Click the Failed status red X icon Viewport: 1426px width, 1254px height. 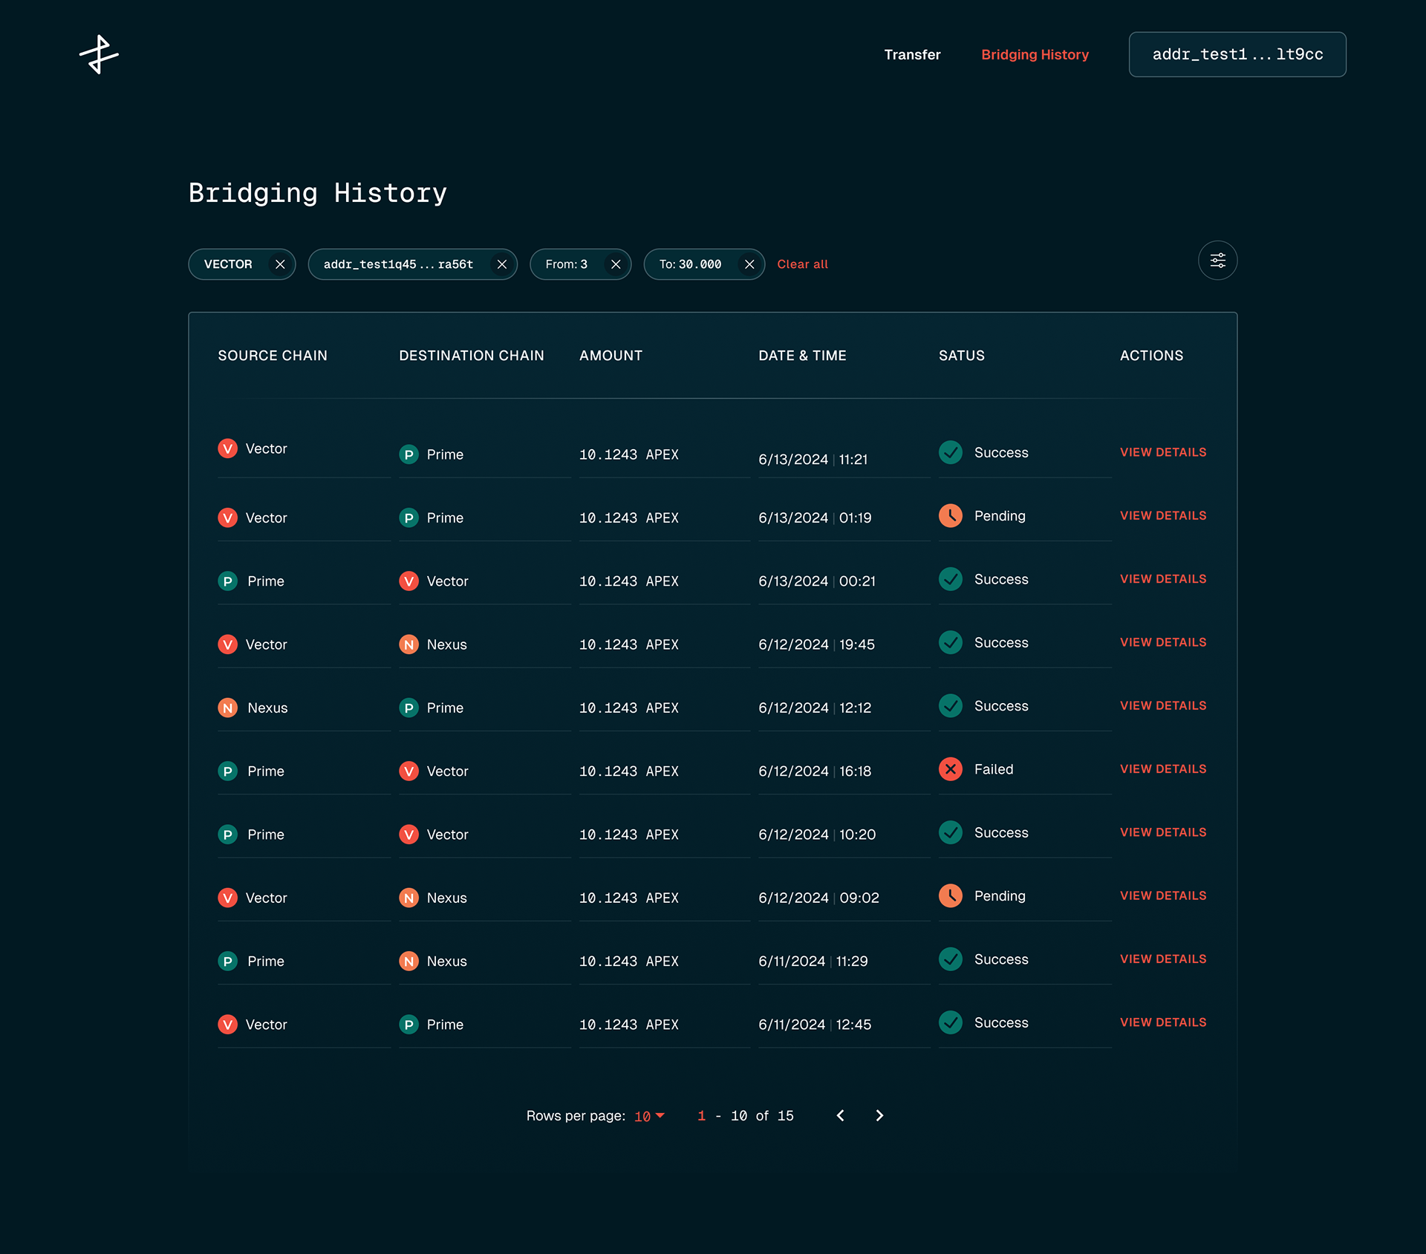(950, 769)
